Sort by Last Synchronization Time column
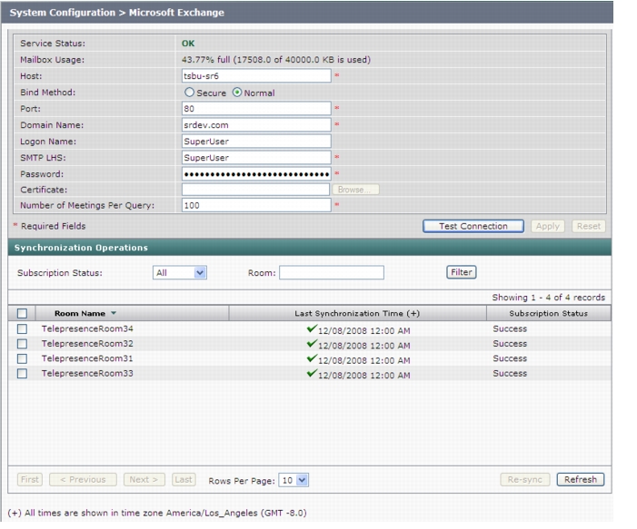The height and width of the screenshot is (529, 637). 357,313
